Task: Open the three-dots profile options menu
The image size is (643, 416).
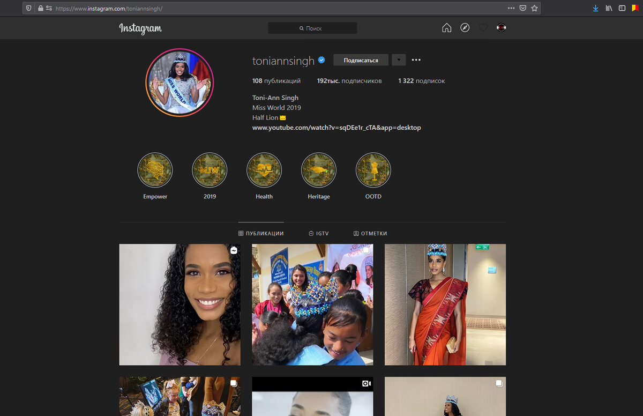Action: 416,60
